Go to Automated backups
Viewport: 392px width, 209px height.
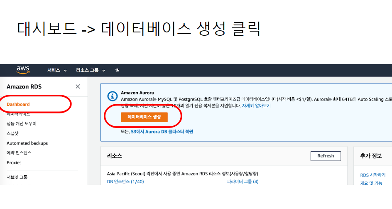(x=27, y=143)
